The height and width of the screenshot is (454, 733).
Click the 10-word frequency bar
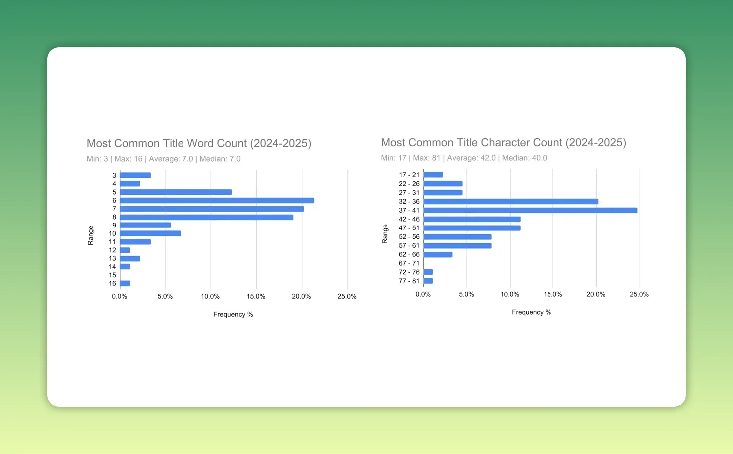pos(150,233)
